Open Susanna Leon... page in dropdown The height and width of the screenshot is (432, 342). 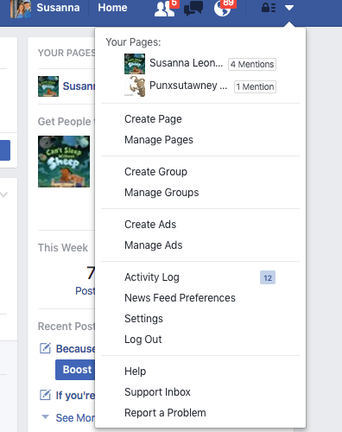click(186, 63)
